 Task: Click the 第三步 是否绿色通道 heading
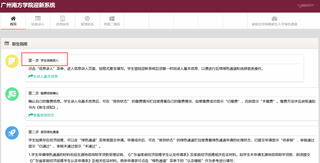click(x=44, y=132)
